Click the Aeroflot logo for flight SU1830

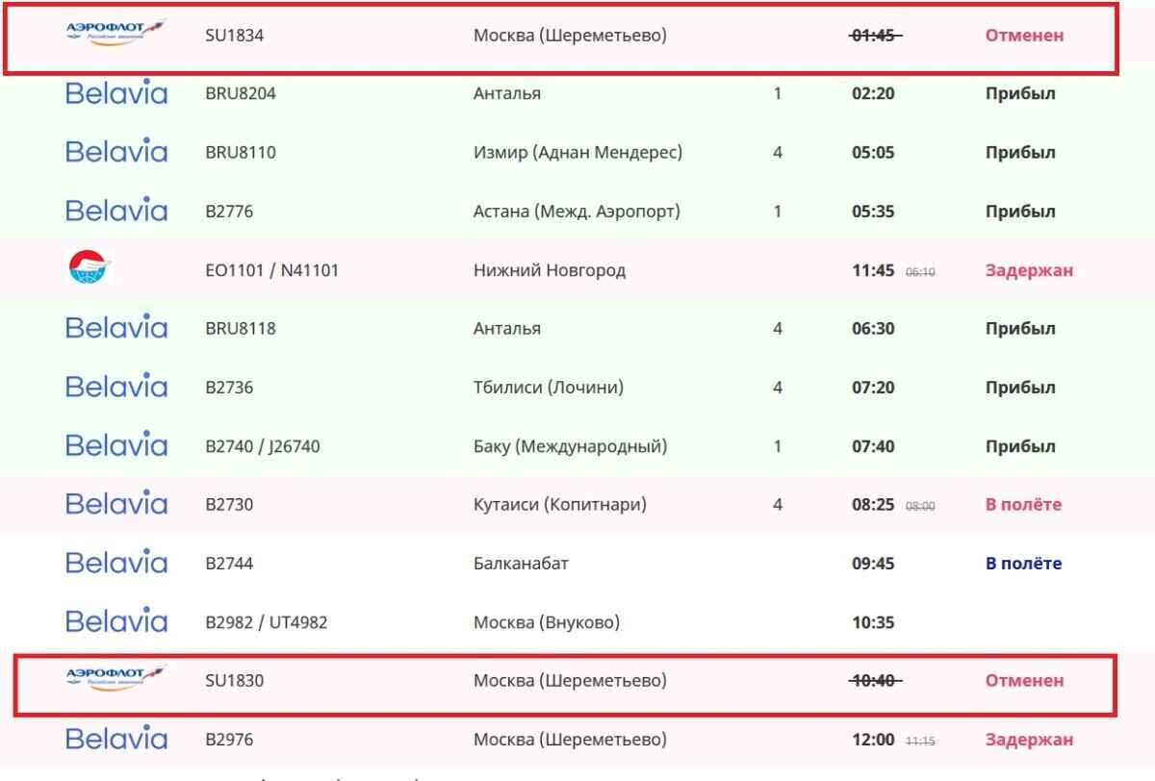tap(115, 677)
